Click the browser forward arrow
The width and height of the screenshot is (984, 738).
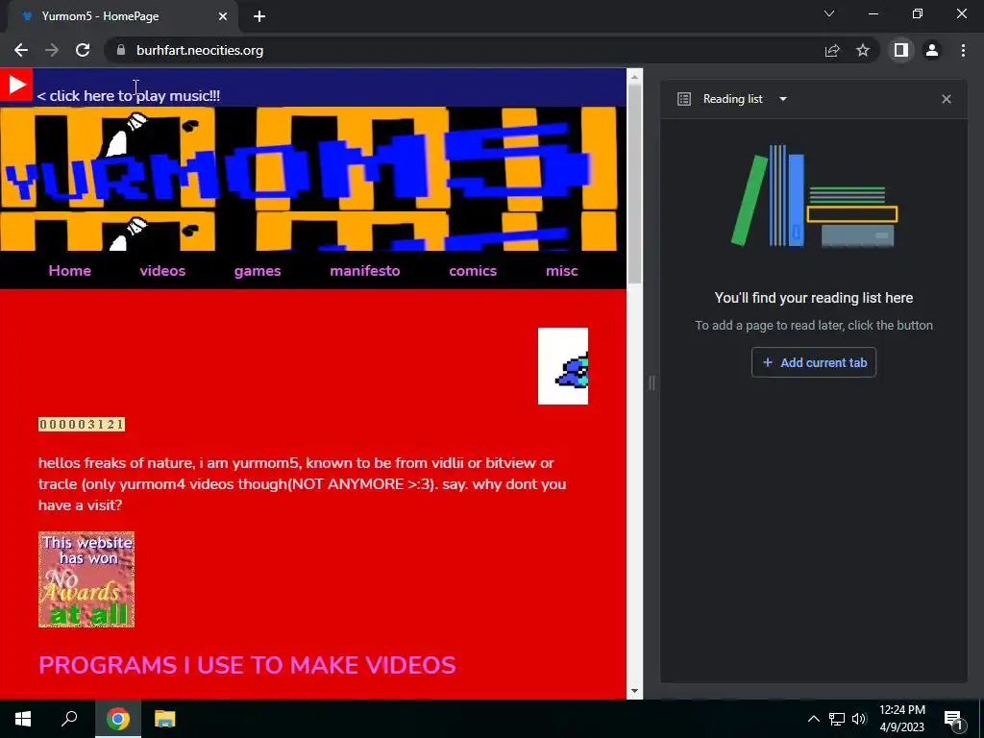(x=52, y=50)
